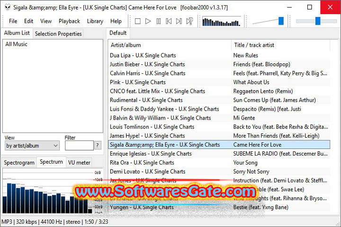The height and width of the screenshot is (227, 341).
Task: Select the J Balvin & Willy William row
Action: pos(219,118)
